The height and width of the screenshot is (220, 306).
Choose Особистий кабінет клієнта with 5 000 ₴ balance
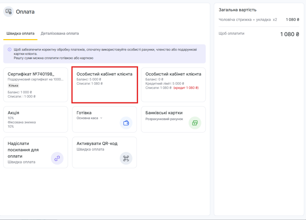104,85
